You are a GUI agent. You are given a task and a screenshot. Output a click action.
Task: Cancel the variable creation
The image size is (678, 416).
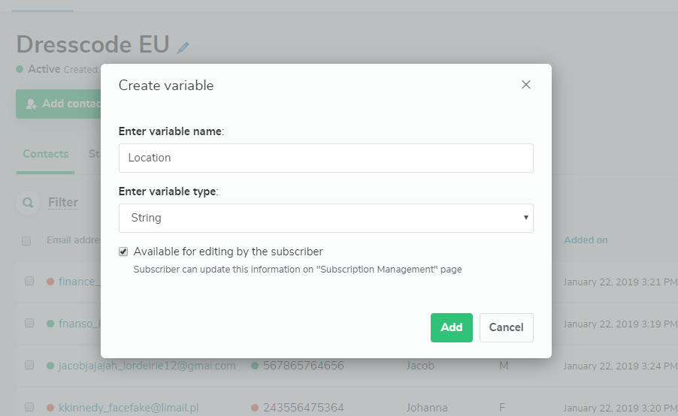[506, 327]
